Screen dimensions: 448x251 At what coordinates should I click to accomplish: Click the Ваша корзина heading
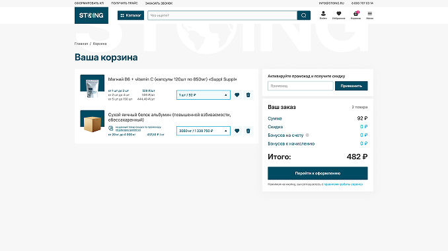[x=106, y=57]
